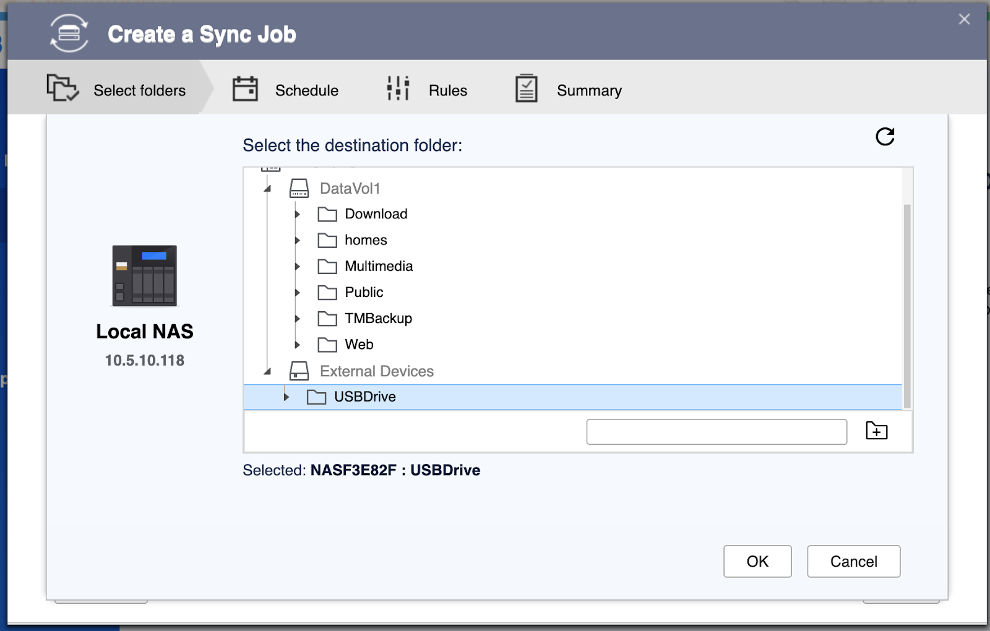Refresh the destination folder list
This screenshot has height=631, width=990.
885,136
